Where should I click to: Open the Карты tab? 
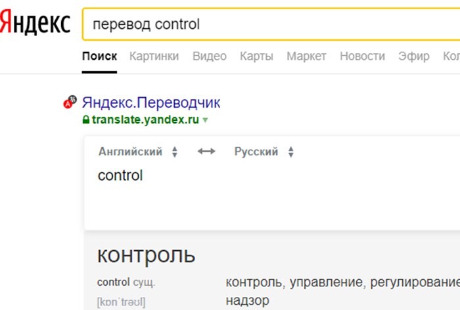click(x=256, y=56)
